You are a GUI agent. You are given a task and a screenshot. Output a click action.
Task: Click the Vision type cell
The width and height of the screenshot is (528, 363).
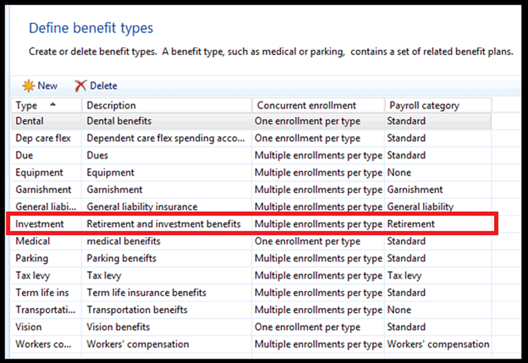(47, 327)
